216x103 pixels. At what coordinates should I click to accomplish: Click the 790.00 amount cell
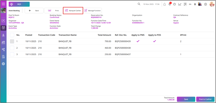(108, 41)
